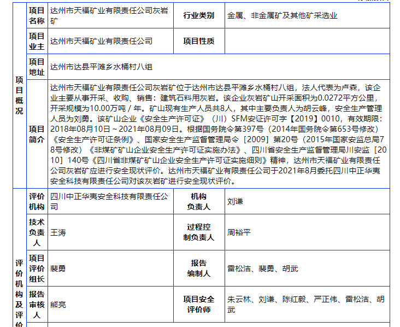Click the 项目简介 label cell

click(x=37, y=134)
